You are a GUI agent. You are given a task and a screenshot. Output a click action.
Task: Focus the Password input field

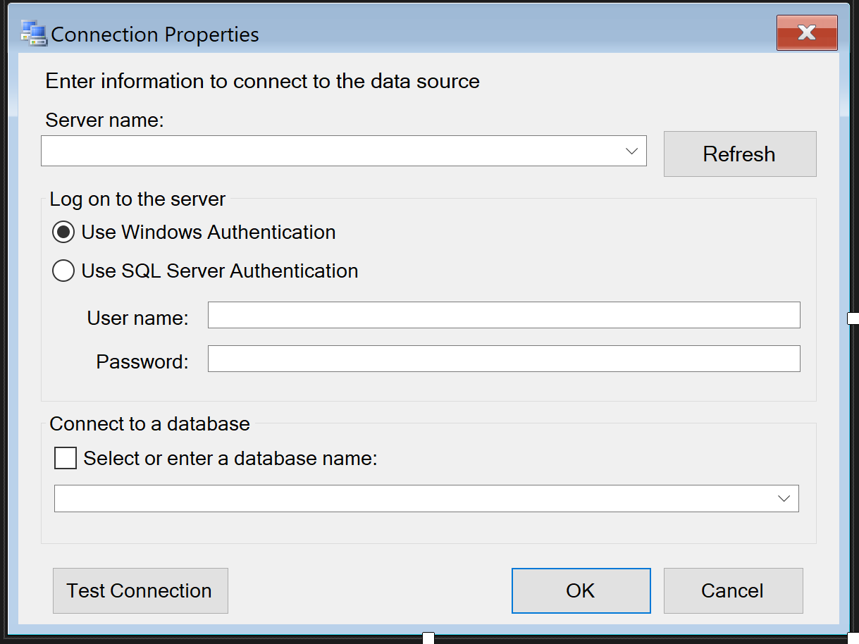[504, 359]
